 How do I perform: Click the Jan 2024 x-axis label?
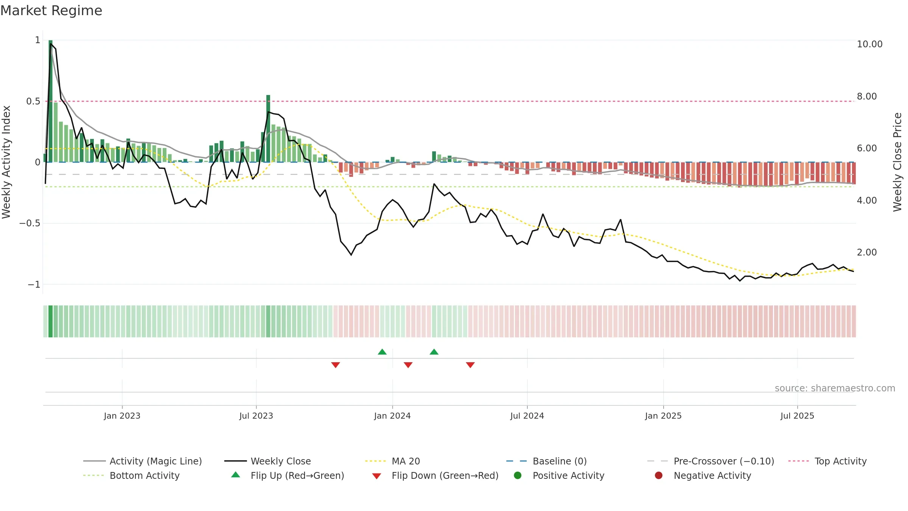392,416
